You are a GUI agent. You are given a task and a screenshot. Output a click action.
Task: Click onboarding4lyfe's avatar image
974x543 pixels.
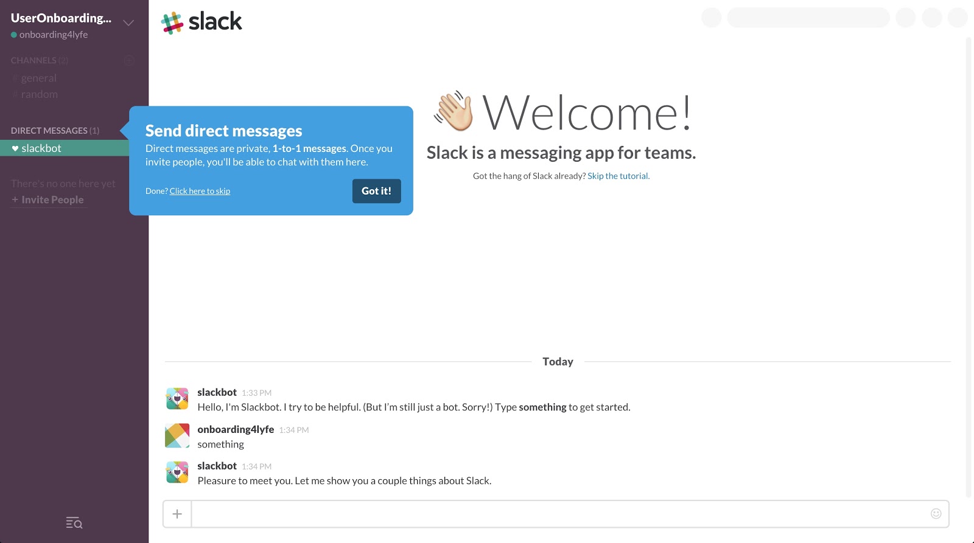[x=177, y=436]
